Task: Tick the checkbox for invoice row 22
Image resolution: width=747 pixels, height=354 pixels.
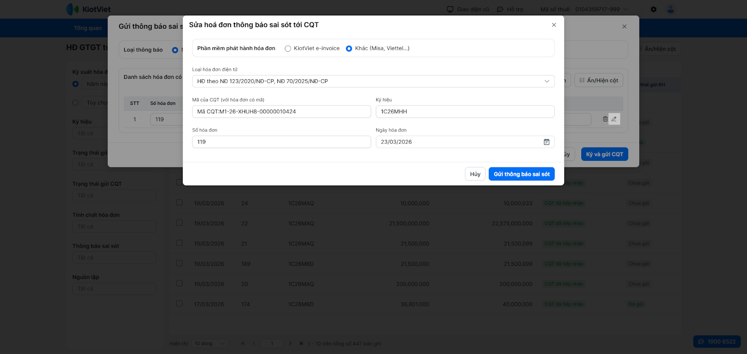Action: click(x=179, y=222)
